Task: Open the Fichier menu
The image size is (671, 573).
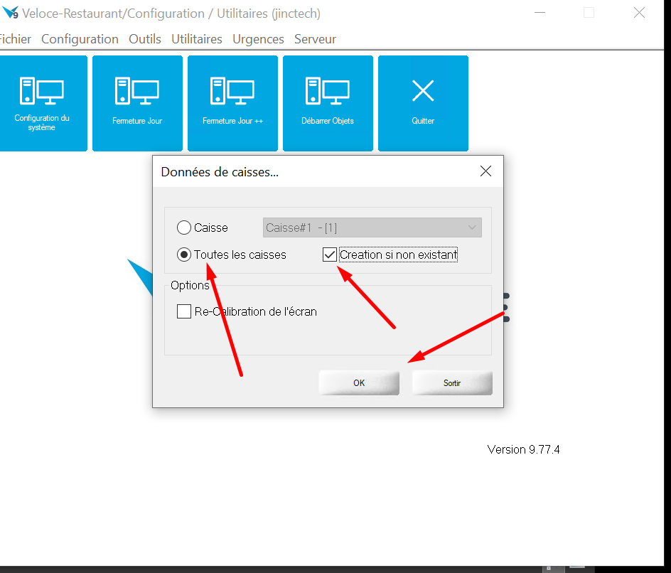Action: pos(15,39)
